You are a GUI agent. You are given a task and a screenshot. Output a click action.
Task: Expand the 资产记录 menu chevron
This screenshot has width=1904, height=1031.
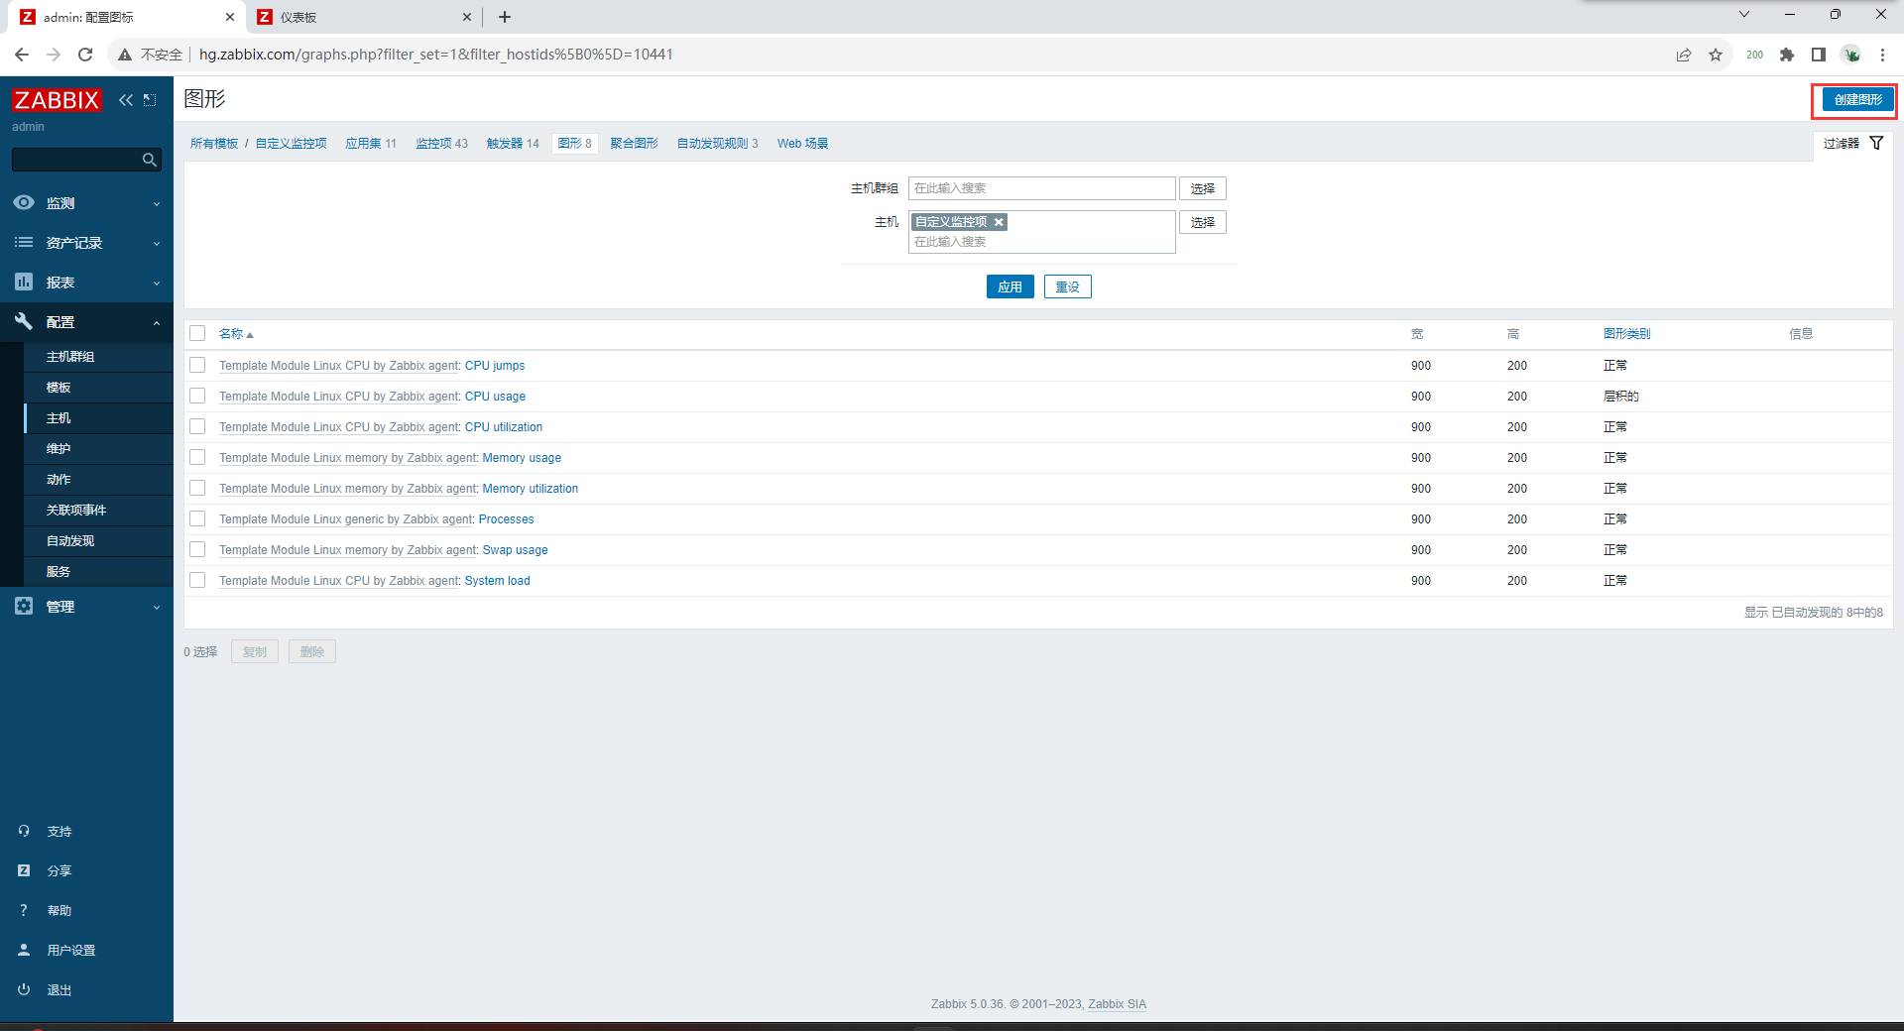[x=157, y=244]
